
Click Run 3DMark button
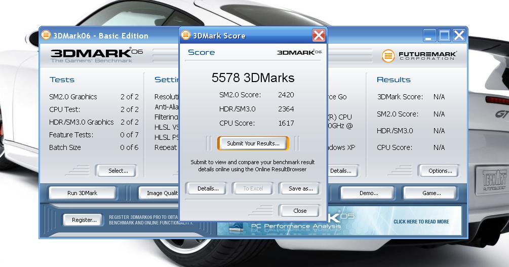(x=82, y=193)
